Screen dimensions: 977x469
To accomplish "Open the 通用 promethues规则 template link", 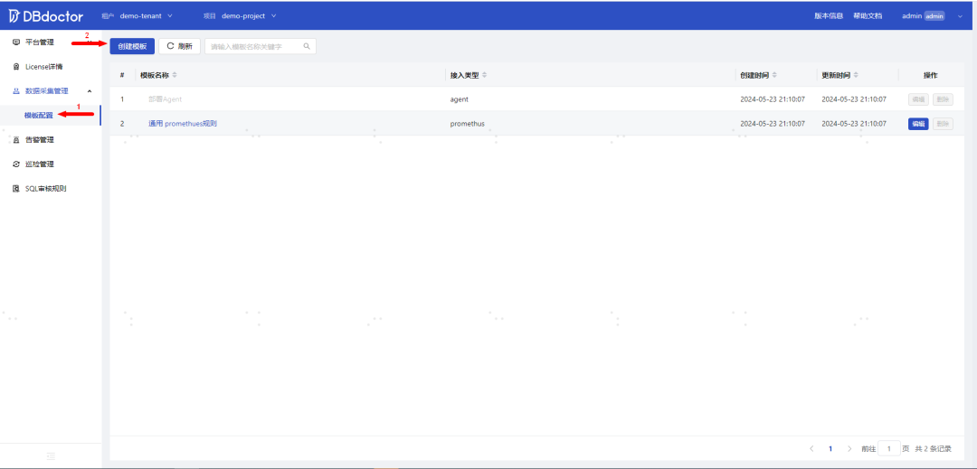I will click(183, 124).
